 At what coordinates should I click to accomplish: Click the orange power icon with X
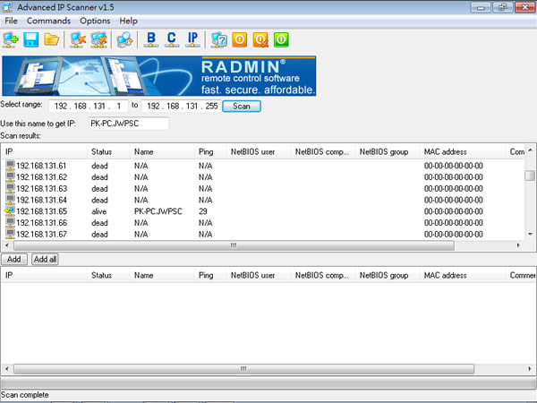(x=260, y=39)
